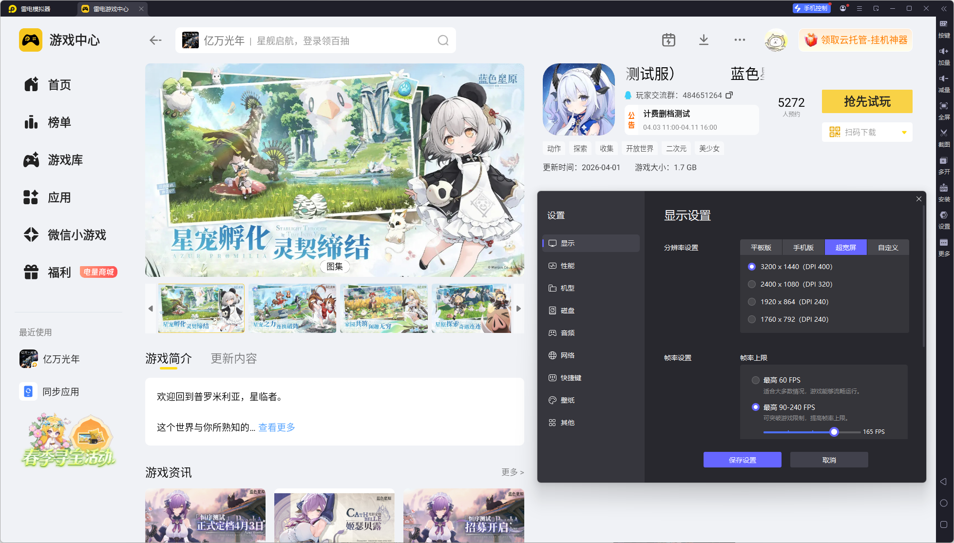The width and height of the screenshot is (954, 543).
Task: Copy the player group number icon
Action: coord(729,96)
